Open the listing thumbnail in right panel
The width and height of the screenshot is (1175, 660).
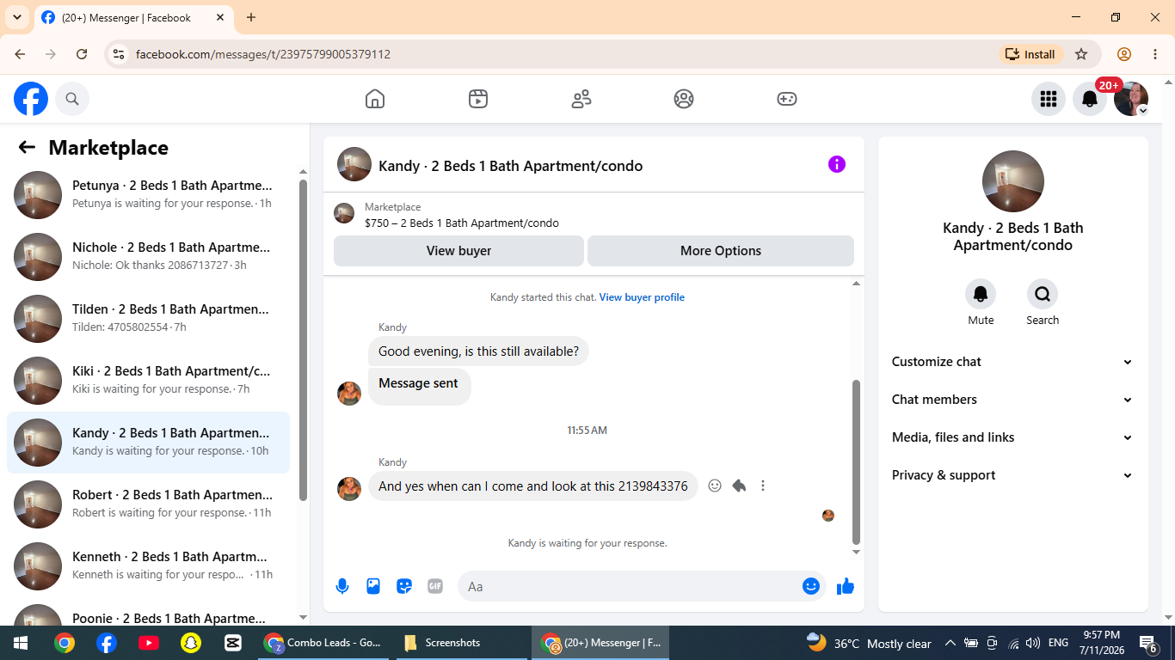pos(1013,181)
